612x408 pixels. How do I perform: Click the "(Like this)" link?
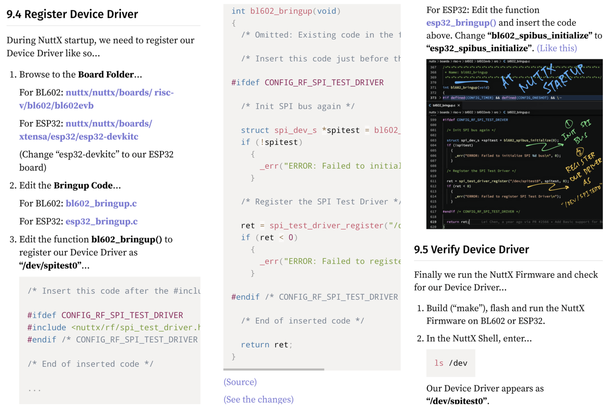557,48
